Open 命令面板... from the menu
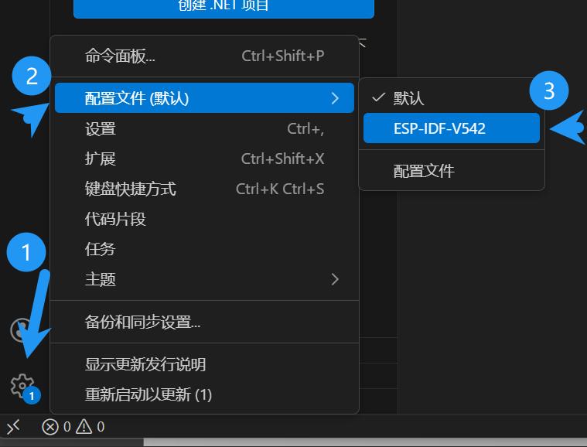 [x=204, y=56]
